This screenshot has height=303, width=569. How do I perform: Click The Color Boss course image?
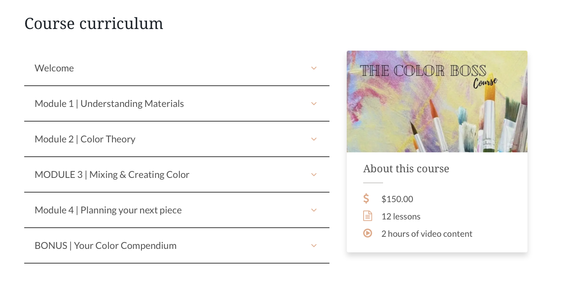[x=437, y=101]
